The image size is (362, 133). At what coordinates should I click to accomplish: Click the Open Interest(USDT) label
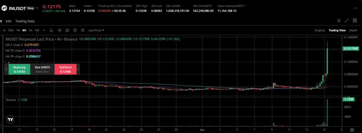coord(231,6)
